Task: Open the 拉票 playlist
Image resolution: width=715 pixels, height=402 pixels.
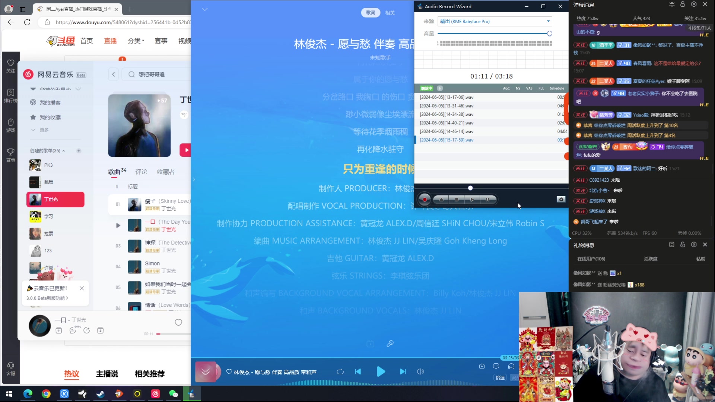Action: coord(55,233)
